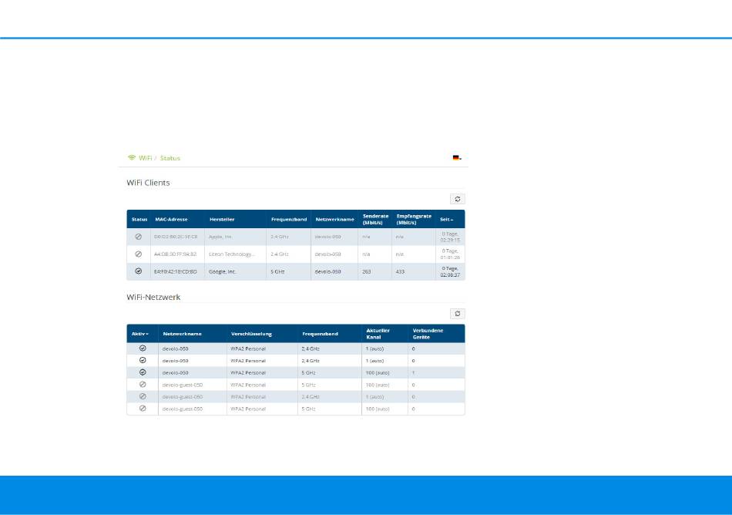Sort networks by Aktiv column
Image resolution: width=732 pixels, height=515 pixels.
pyautogui.click(x=140, y=334)
